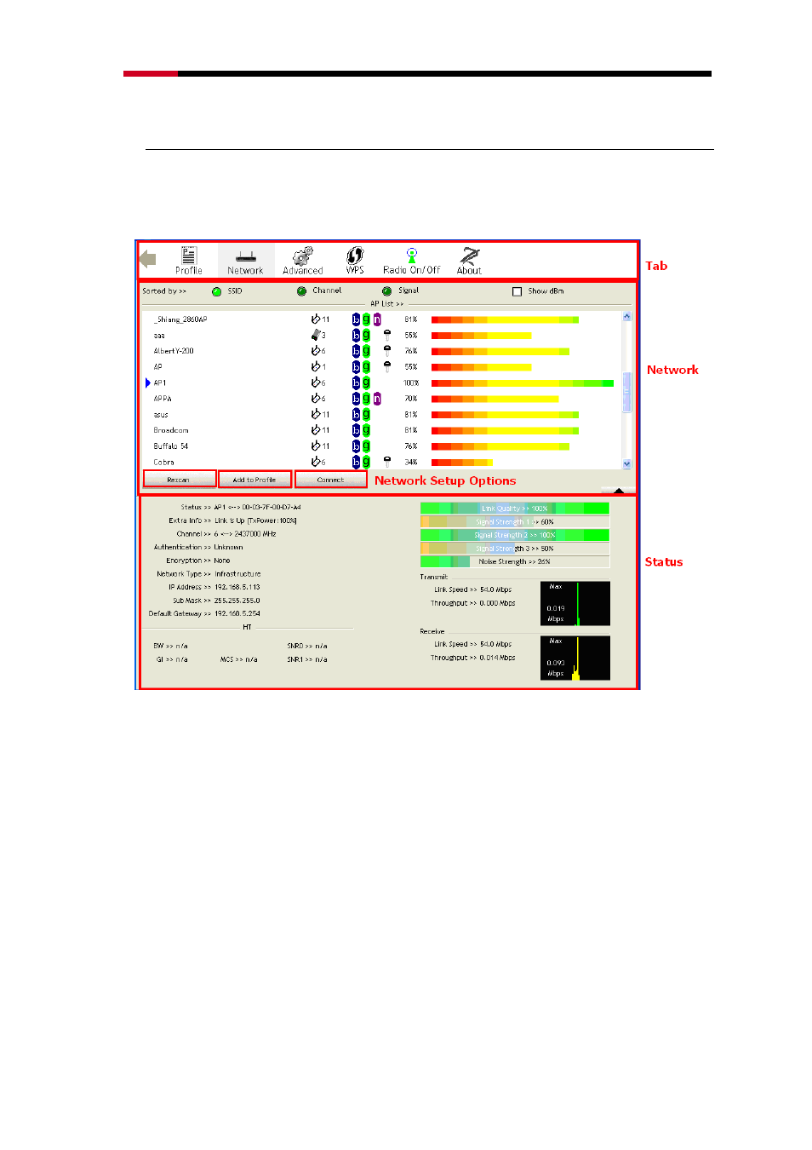Click the AP list scroll-up arrow
The width and height of the screenshot is (812, 1150).
tap(627, 316)
